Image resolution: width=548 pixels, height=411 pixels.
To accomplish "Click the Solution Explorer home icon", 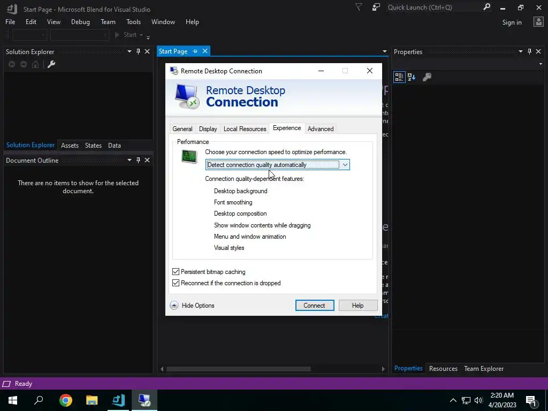I will [35, 64].
